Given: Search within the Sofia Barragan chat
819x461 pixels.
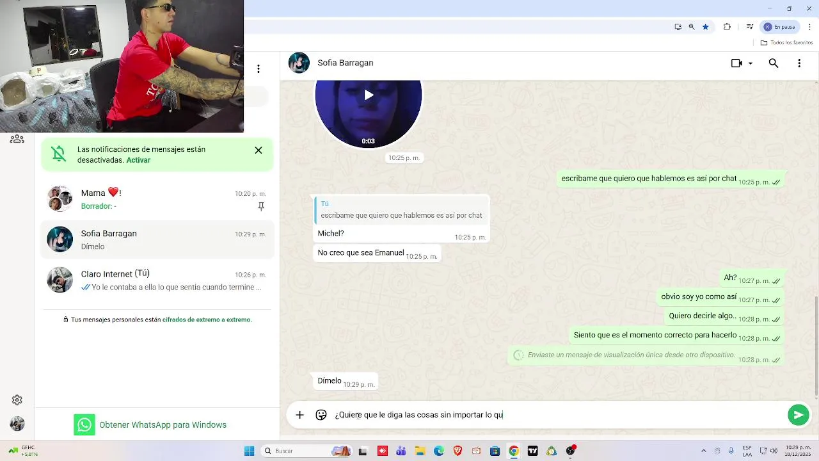Looking at the screenshot, I should tap(774, 63).
